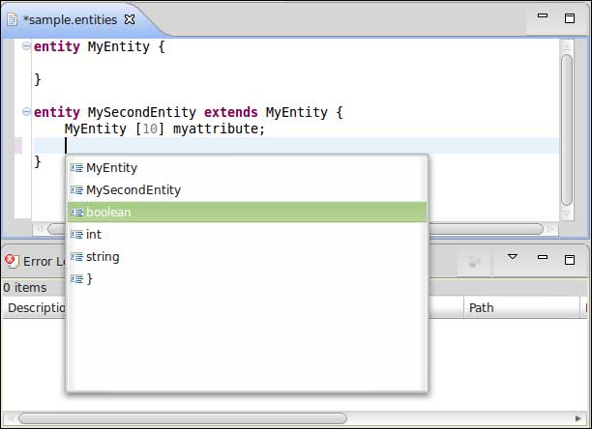Sort by the Description column header
Screen dimensions: 592x429
click(34, 308)
